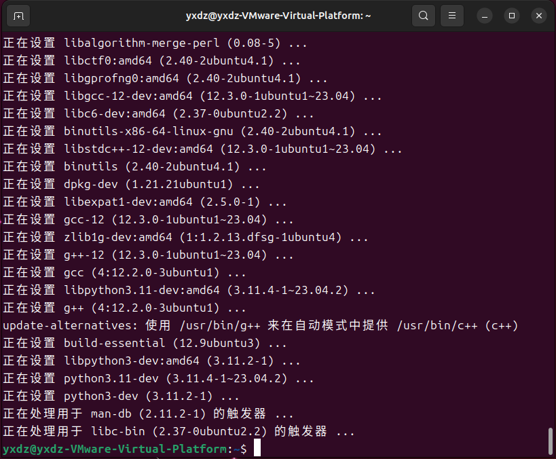556x459 pixels.
Task: Click the window title yxdz@yxdz-VMware-Virtual-Platform
Action: pyautogui.click(x=278, y=16)
